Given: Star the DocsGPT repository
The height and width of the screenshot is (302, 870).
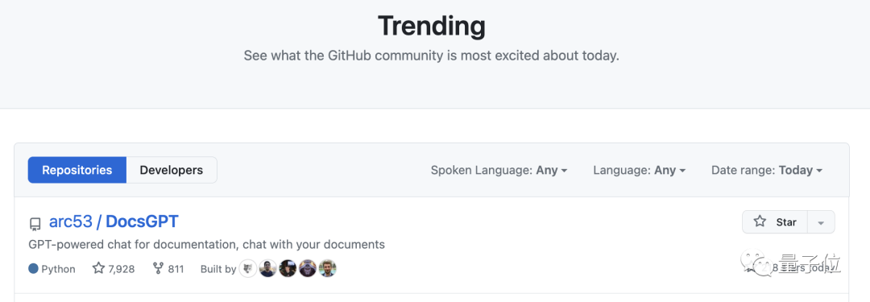Looking at the screenshot, I should click(775, 222).
